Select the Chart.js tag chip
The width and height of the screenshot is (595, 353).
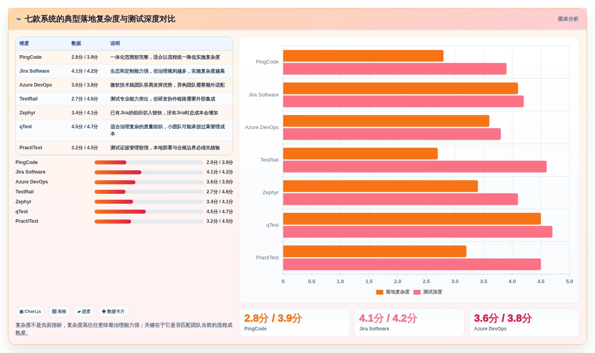(31, 312)
